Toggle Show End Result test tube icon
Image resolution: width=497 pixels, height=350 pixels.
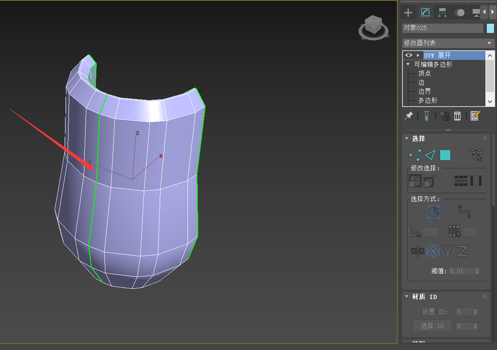(427, 116)
